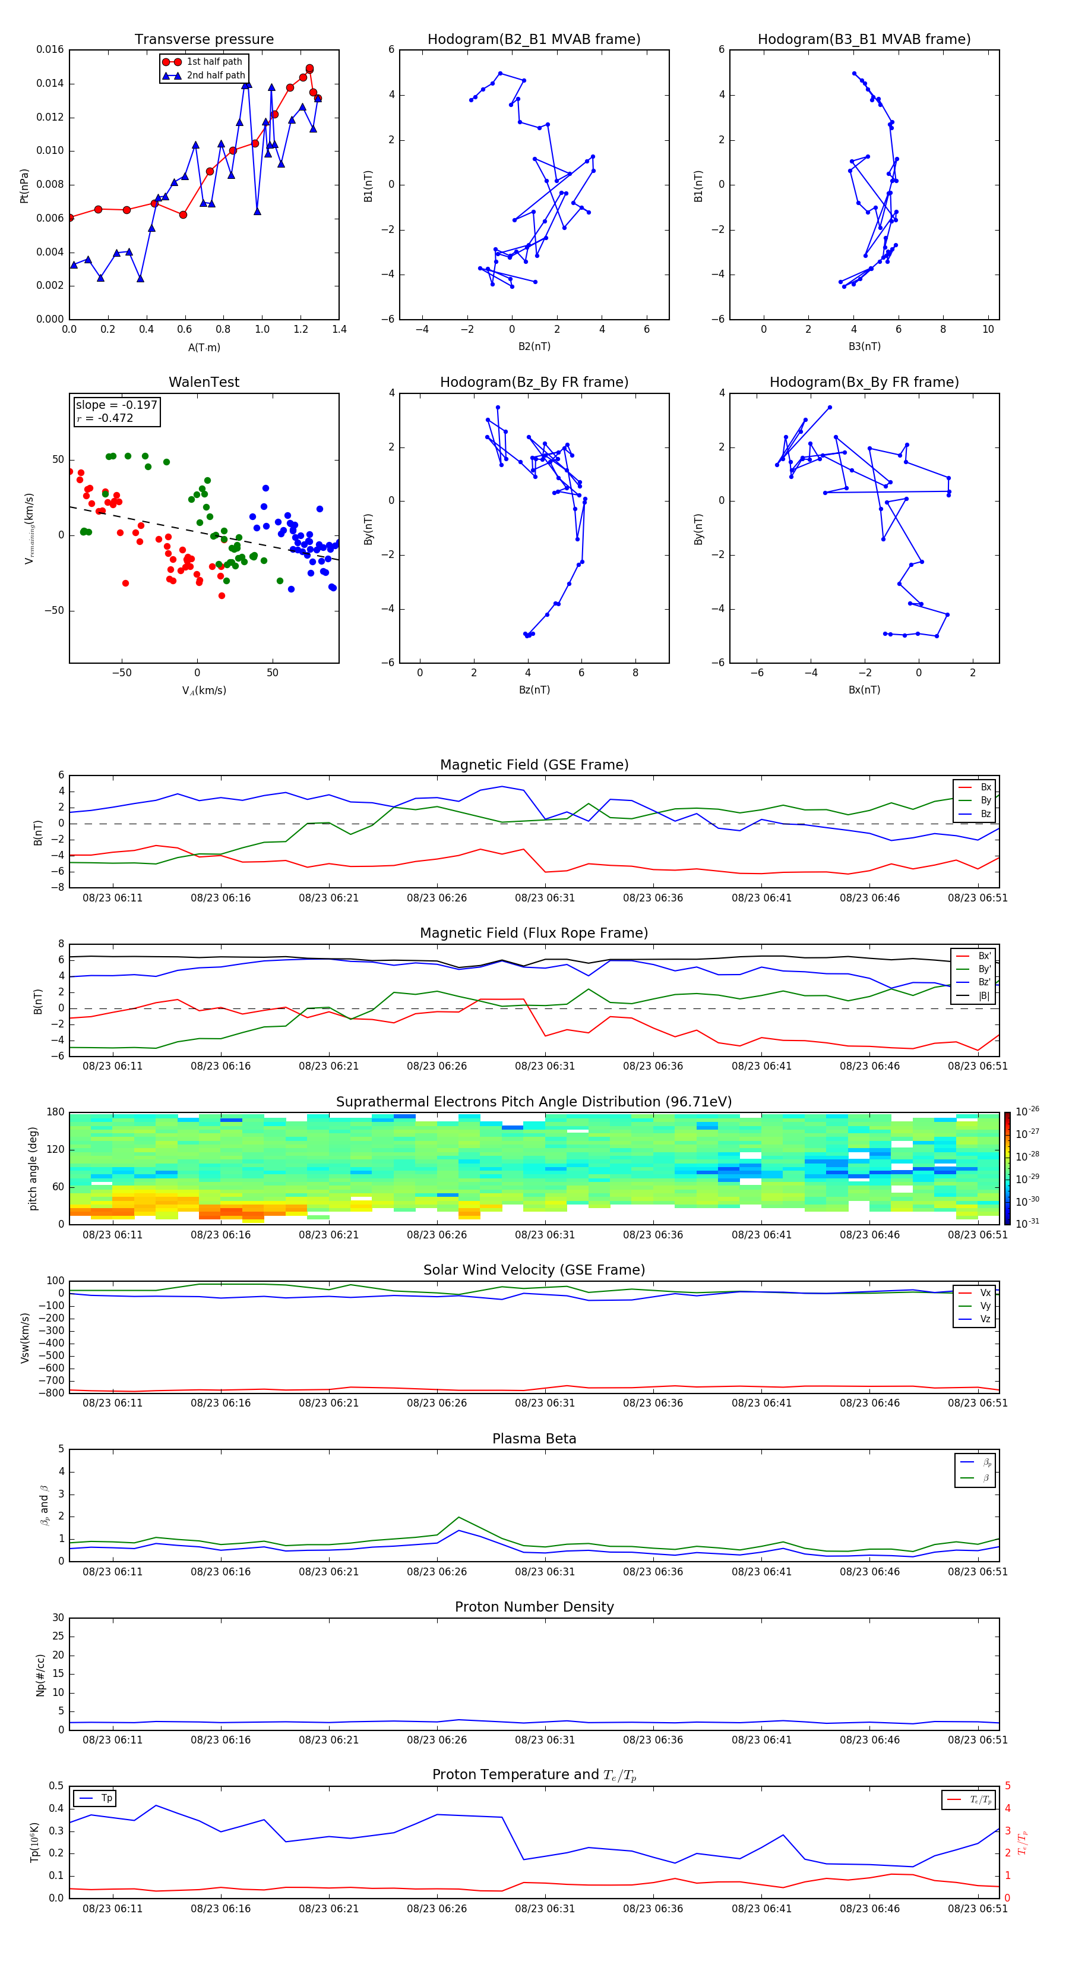The width and height of the screenshot is (1069, 1961).
Task: Click 'Magnetic Field (Flux Rope Frame)' title
Action: (534, 932)
